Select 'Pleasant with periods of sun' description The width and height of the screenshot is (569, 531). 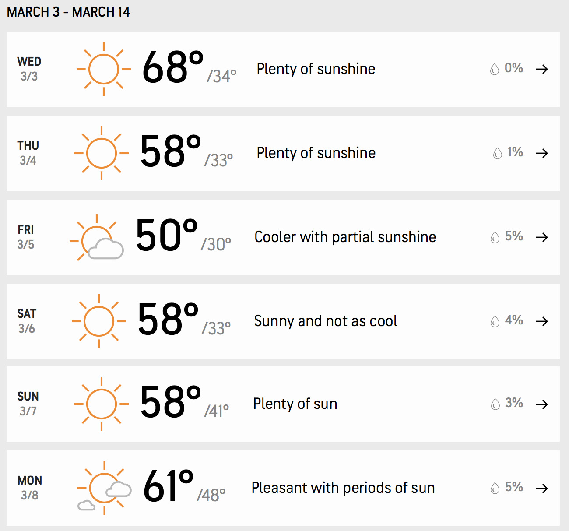pyautogui.click(x=343, y=488)
